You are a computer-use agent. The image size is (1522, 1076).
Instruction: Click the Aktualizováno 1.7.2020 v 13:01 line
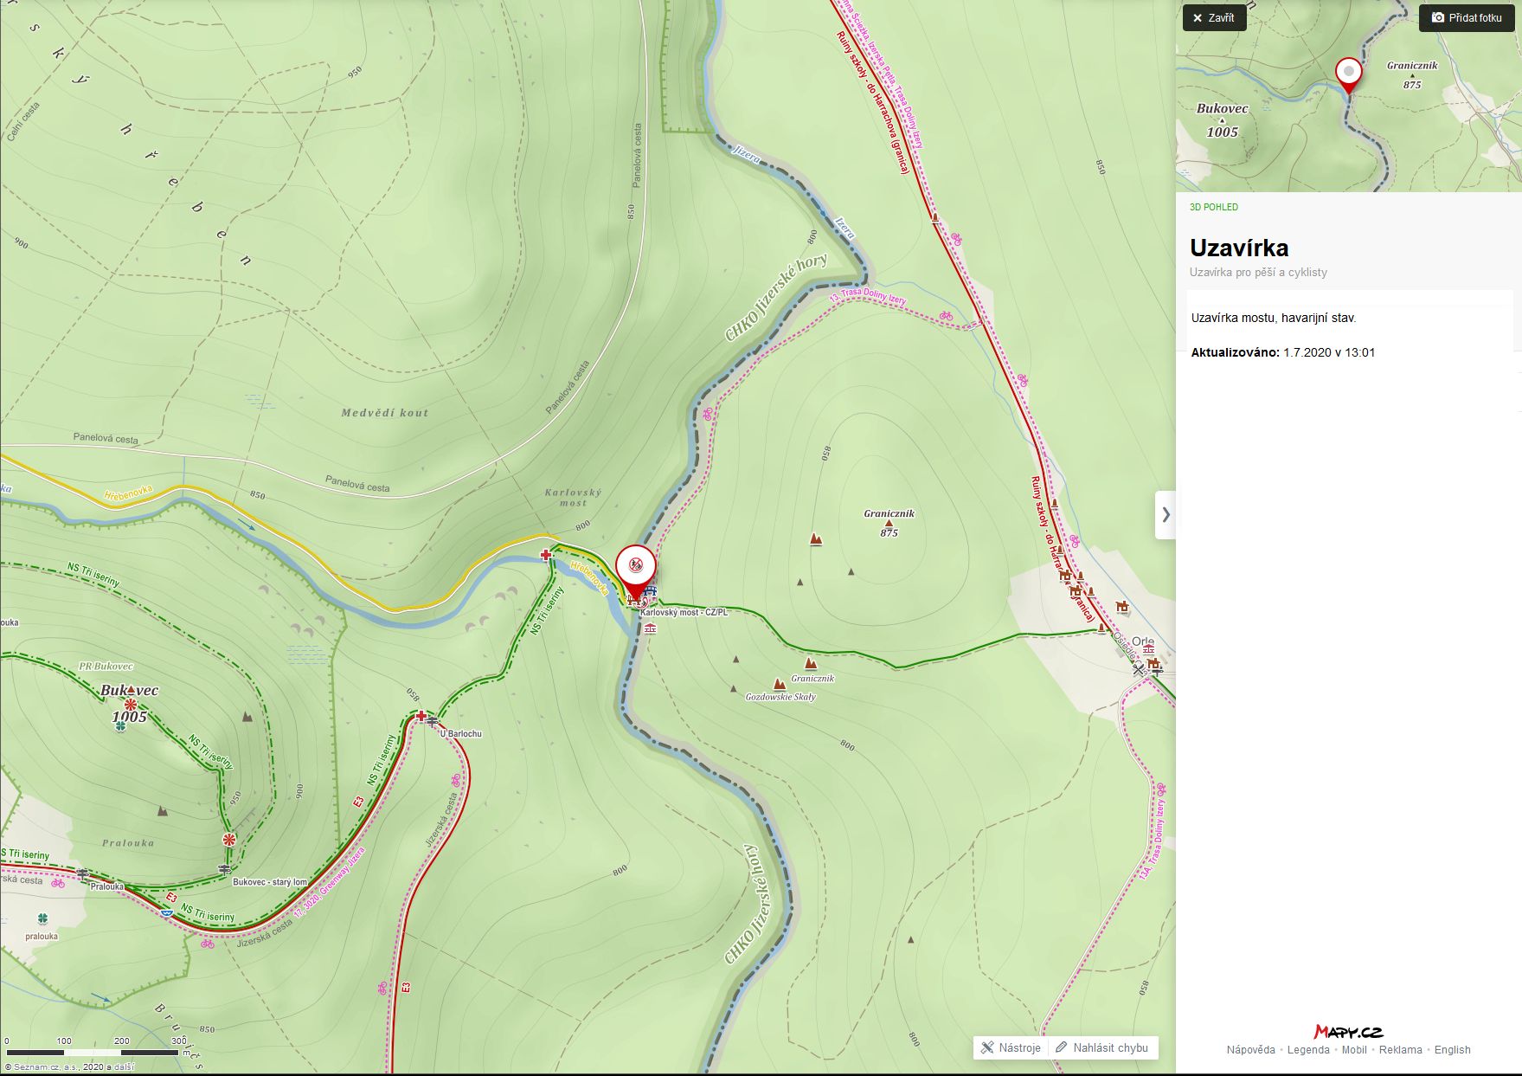click(x=1283, y=352)
